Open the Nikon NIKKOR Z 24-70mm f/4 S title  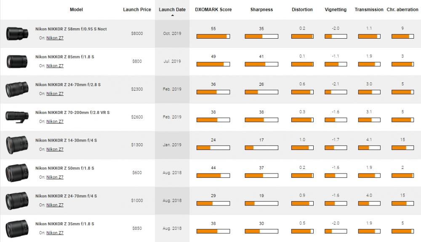pos(66,196)
